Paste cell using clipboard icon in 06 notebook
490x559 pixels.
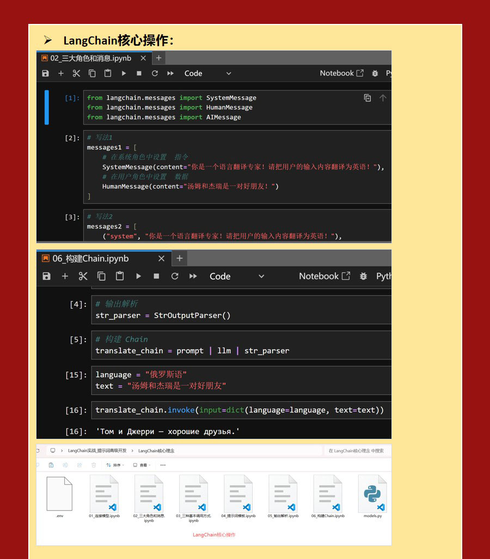[120, 276]
